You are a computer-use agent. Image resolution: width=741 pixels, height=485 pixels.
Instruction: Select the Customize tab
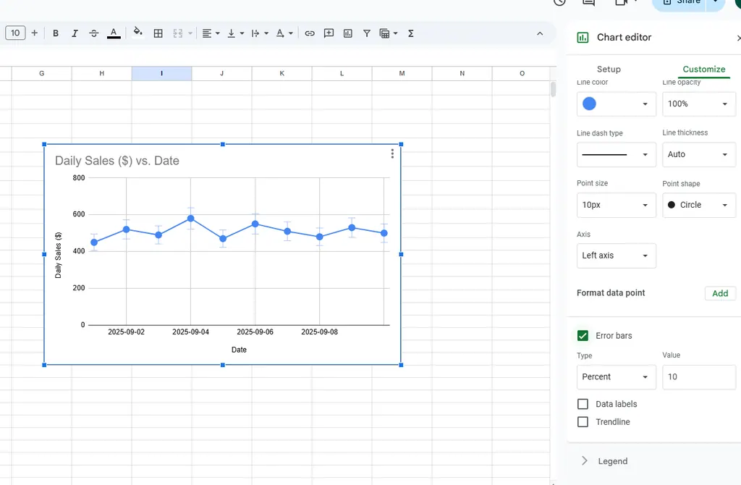coord(703,69)
